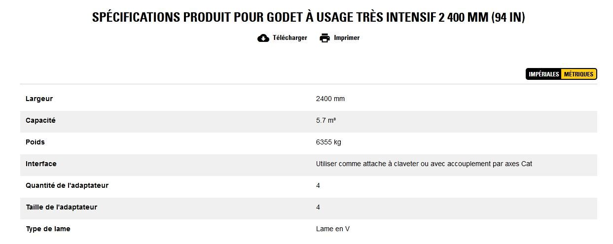Select the Poids row label
Viewport: 613px width, 244px height.
(35, 142)
